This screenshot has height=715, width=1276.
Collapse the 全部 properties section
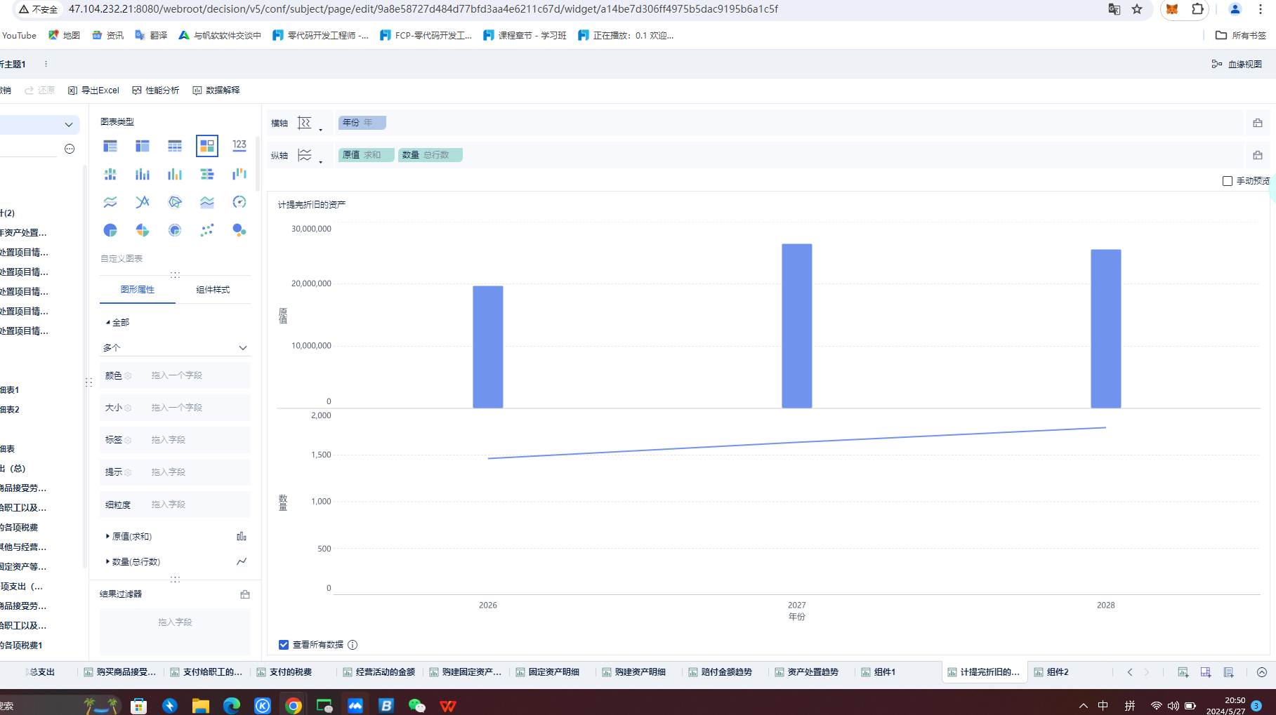coord(107,322)
